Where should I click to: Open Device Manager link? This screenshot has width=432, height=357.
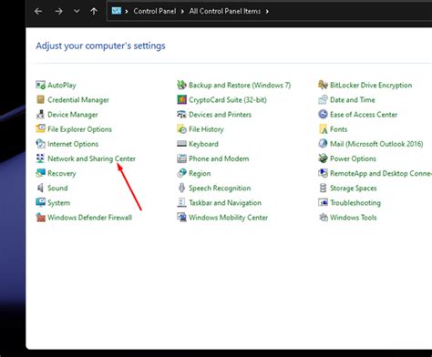(73, 115)
